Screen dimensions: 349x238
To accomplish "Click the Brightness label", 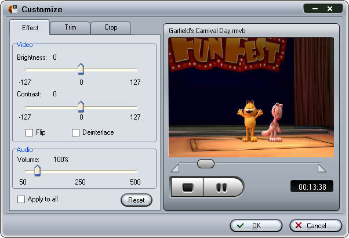I will 32,57.
